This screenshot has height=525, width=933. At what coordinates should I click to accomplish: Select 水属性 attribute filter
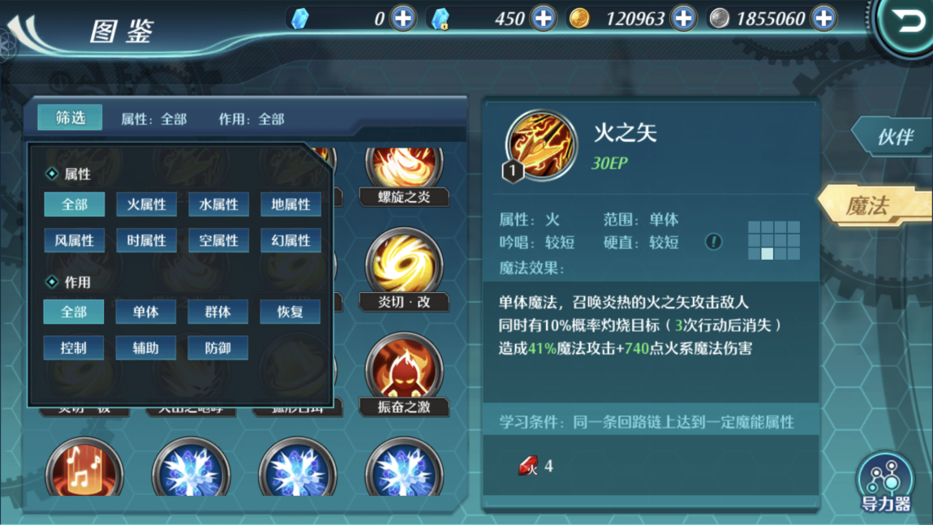pyautogui.click(x=218, y=204)
